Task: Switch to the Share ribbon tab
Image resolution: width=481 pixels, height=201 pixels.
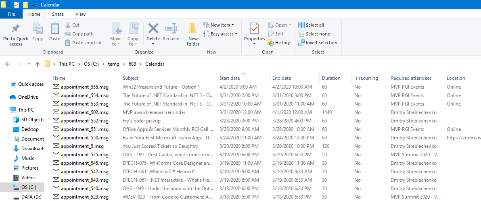Action: coord(58,14)
